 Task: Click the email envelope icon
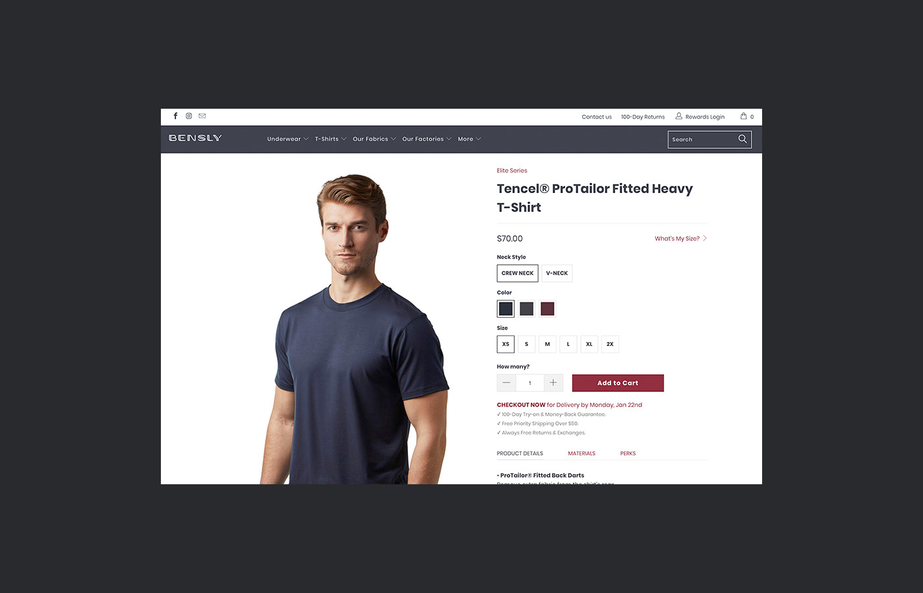(202, 116)
